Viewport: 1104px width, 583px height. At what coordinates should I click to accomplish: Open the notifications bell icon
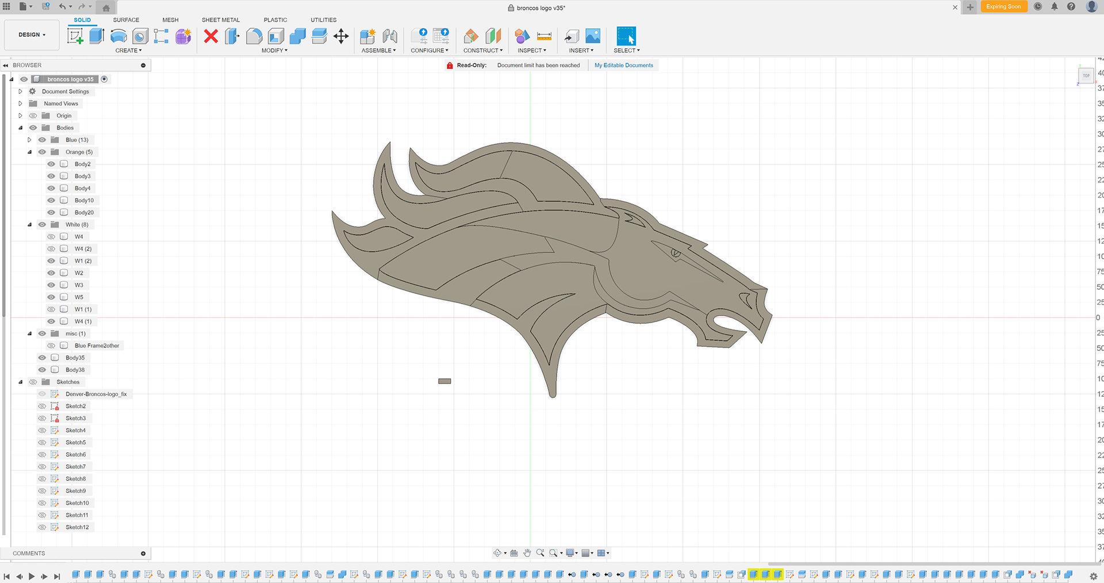[1055, 6]
